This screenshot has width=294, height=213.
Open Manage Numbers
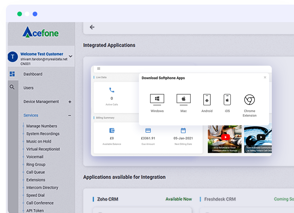42,126
